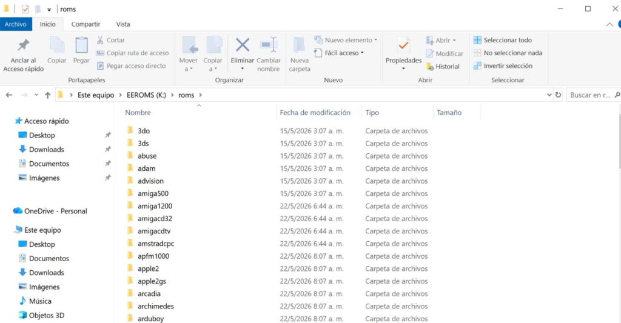
Task: Sort by the Tipo column header
Action: click(372, 113)
